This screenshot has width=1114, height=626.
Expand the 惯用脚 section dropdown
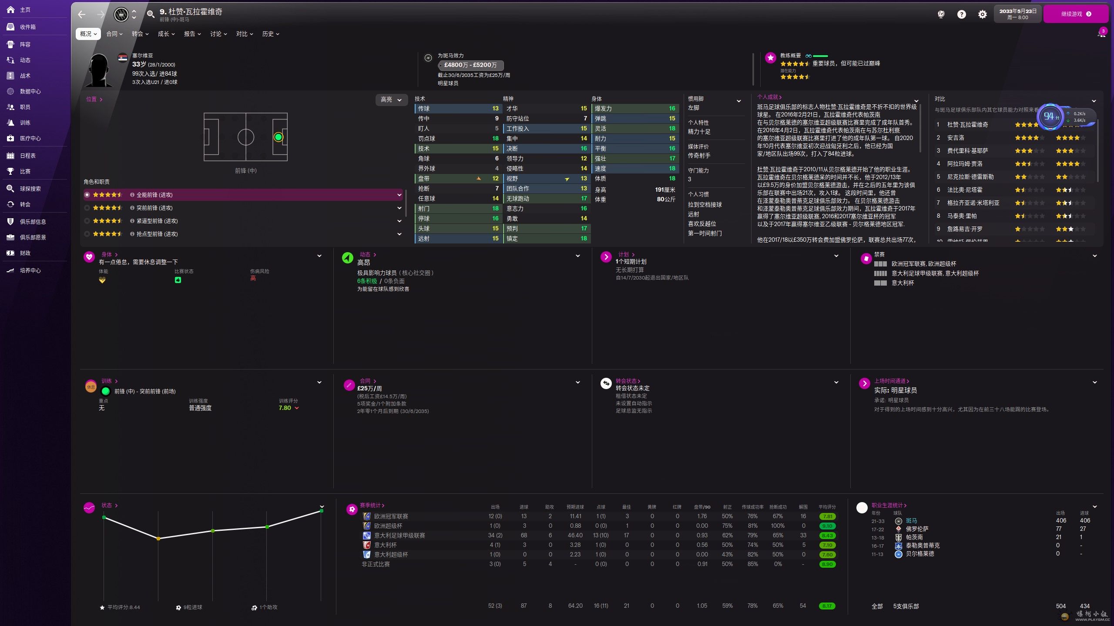coord(738,101)
